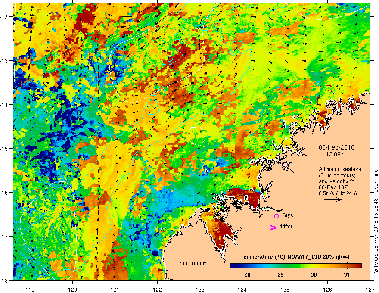Viewport: 379px width, 293px height.
Task: Click the magenta drifter arrowhead legend symbol
Action: point(273,227)
